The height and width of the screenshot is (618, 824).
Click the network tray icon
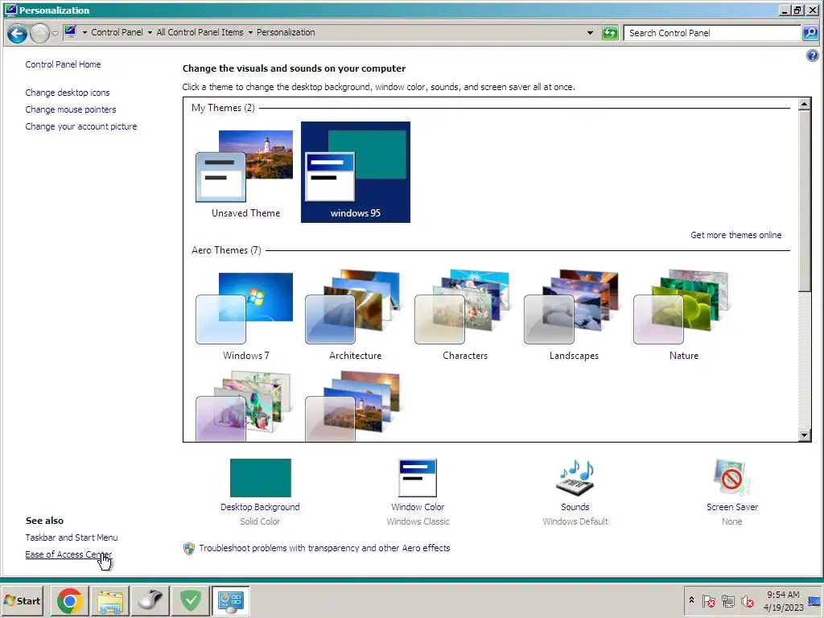coord(727,600)
